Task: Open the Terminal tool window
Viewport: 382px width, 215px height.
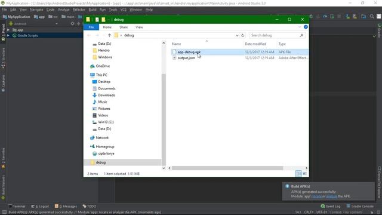Action: coord(17,206)
